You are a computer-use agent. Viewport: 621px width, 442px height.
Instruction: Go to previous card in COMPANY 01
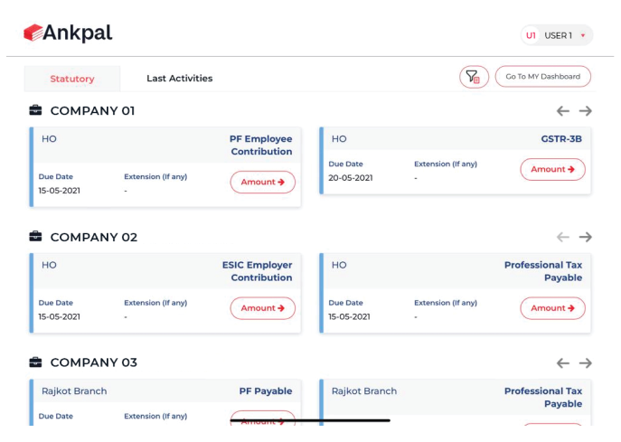tap(562, 111)
